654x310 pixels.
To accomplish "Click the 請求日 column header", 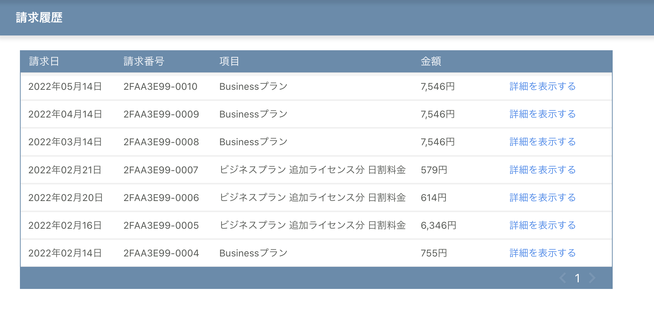I will [44, 61].
